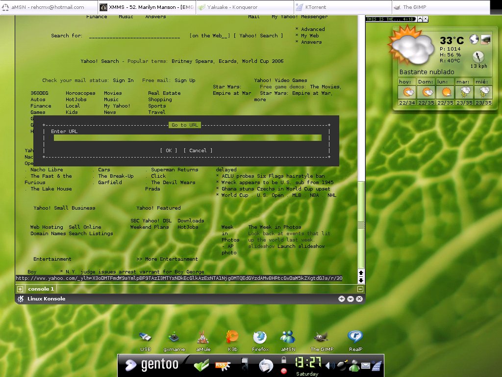This screenshot has width=502, height=377.
Task: Click the KTorrent tray icon
Action: click(x=376, y=365)
